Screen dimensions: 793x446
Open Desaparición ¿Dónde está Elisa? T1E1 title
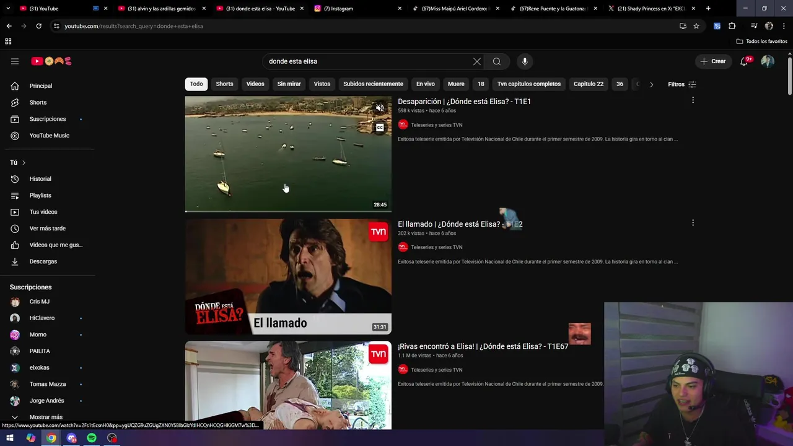464,101
